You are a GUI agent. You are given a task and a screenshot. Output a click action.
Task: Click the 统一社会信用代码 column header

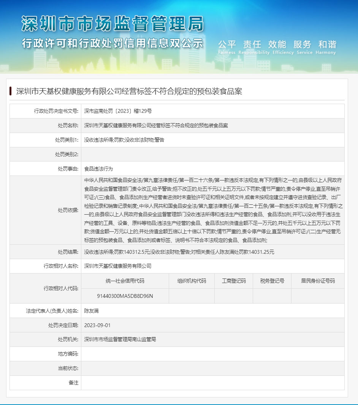tap(125, 281)
